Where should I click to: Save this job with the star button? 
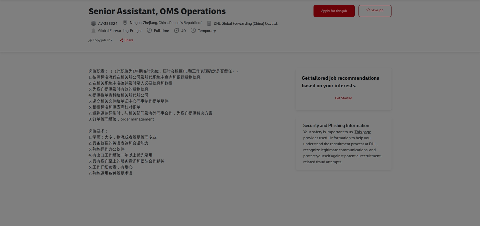tap(375, 11)
